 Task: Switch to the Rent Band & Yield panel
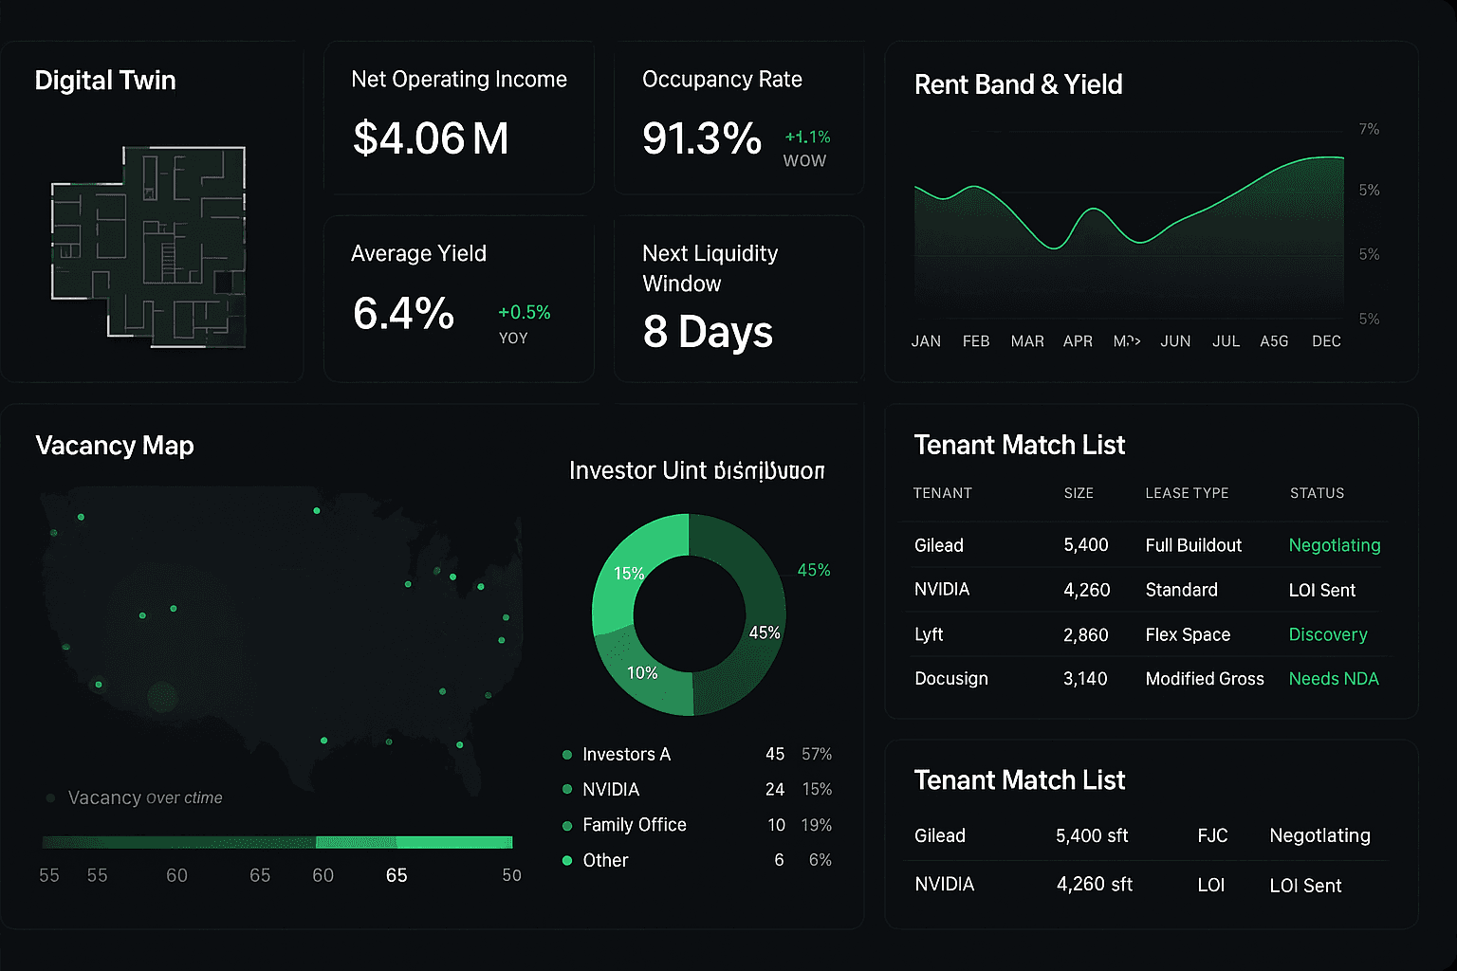(1018, 84)
